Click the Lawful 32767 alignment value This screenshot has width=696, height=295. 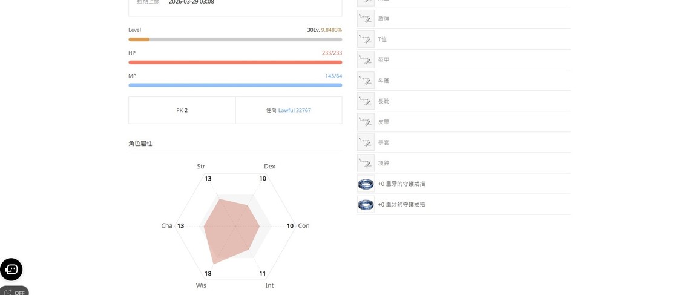coord(294,111)
